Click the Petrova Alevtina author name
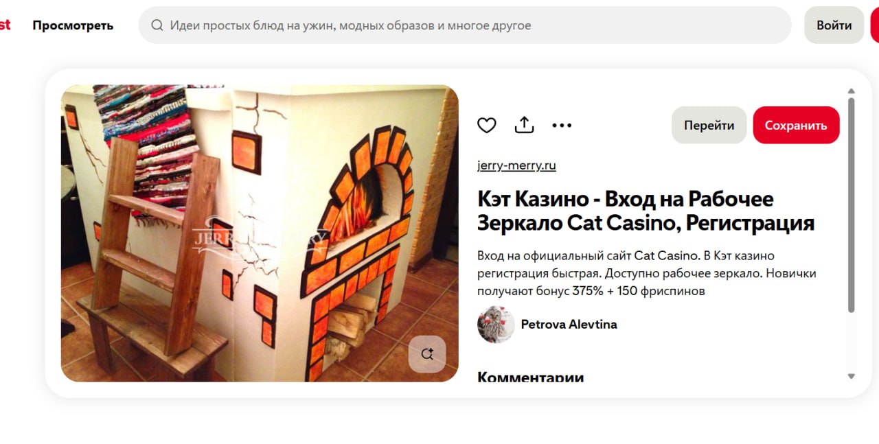Image resolution: width=879 pixels, height=444 pixels. click(x=569, y=325)
